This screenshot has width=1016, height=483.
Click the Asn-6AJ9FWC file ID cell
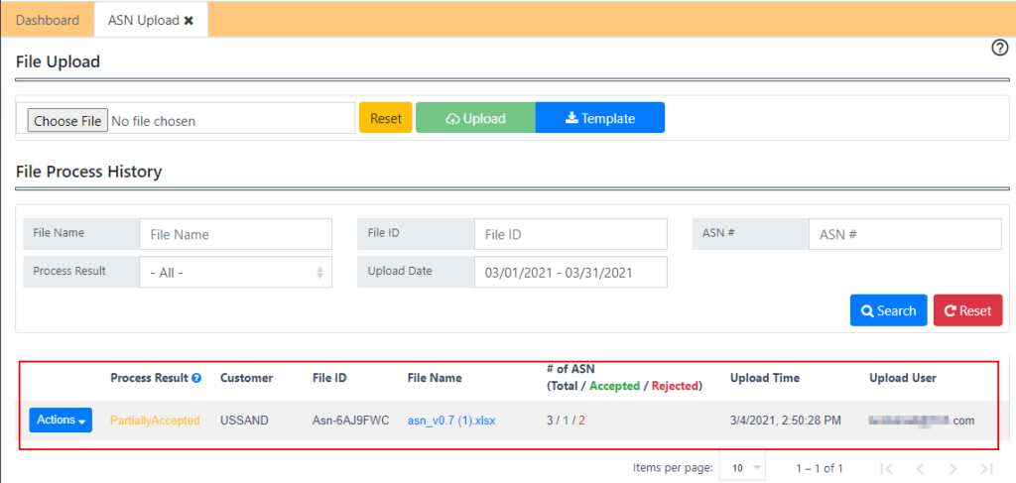350,421
